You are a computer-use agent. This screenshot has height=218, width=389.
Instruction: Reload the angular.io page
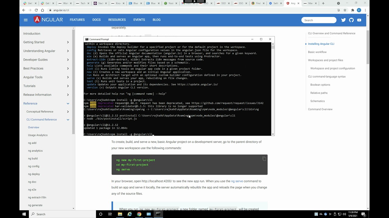click(x=36, y=10)
